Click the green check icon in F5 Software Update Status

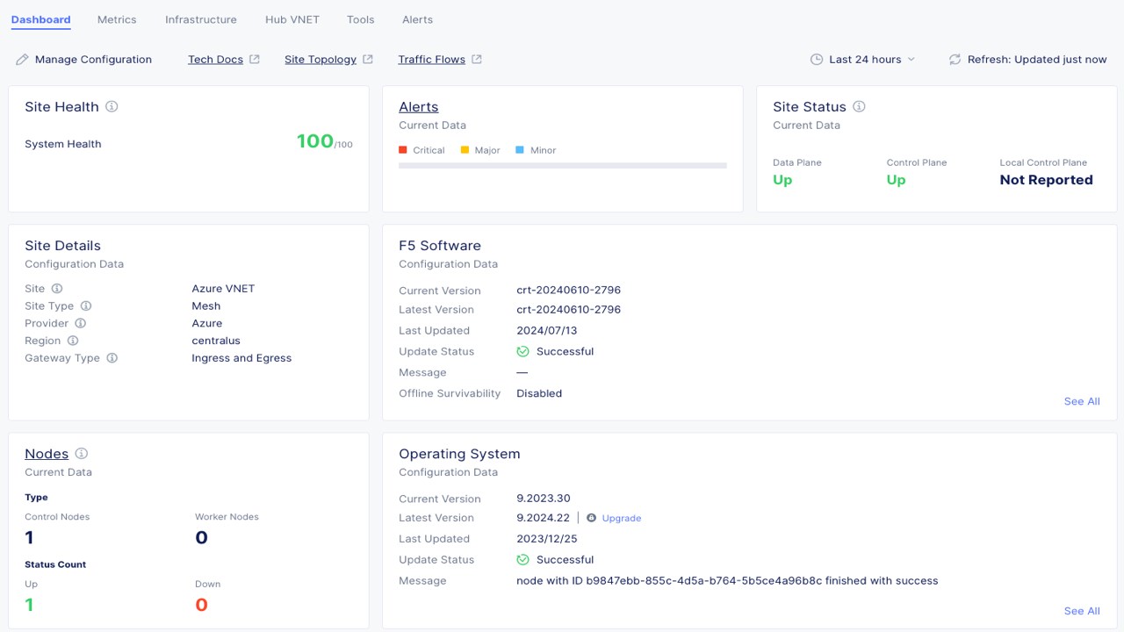click(522, 351)
